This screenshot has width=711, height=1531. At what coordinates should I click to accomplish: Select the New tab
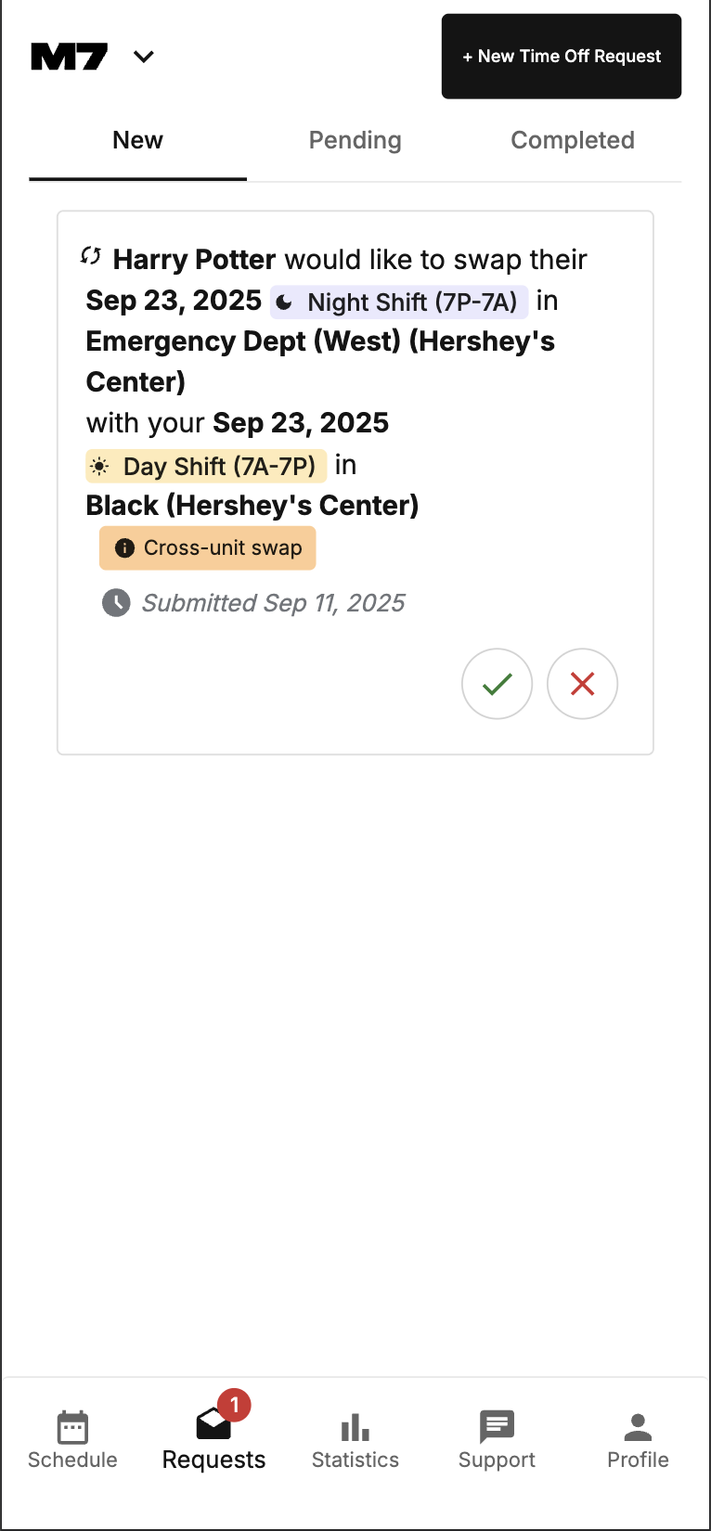coord(136,140)
